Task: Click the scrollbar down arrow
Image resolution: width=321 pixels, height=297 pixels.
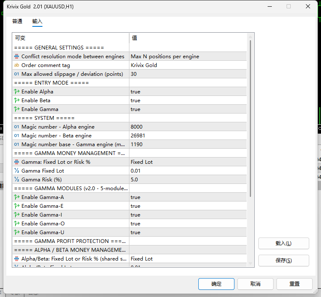Action: pos(250,263)
